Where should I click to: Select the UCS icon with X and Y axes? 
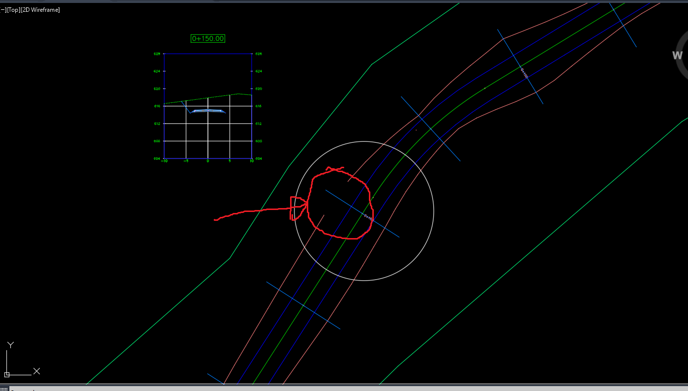tap(22, 359)
